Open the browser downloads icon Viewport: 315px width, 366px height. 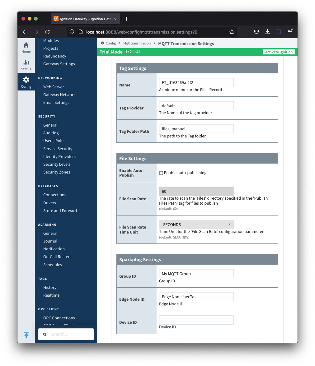(x=268, y=32)
